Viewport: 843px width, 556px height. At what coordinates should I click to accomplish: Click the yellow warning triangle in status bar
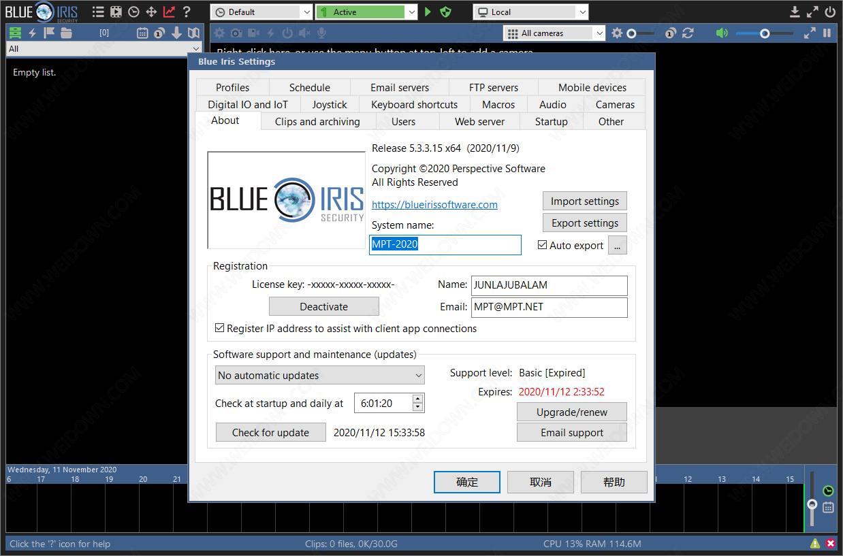tap(815, 543)
